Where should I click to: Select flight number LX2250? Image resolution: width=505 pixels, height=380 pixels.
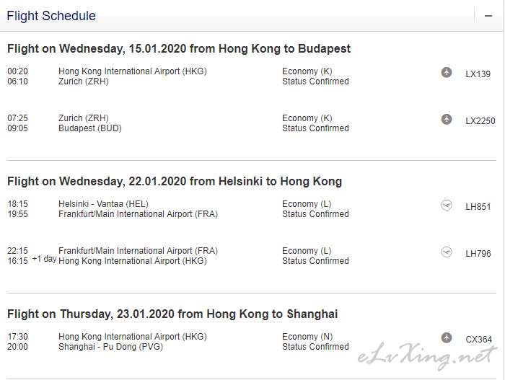[480, 121]
